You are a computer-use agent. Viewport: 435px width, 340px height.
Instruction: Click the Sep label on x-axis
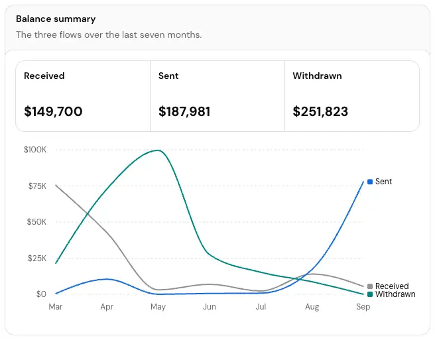(x=363, y=307)
